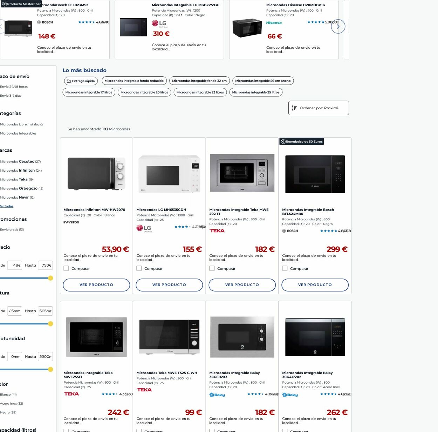The image size is (438, 432).
Task: Tick Comparar for Teka MWE 202 FI
Action: [x=212, y=268]
